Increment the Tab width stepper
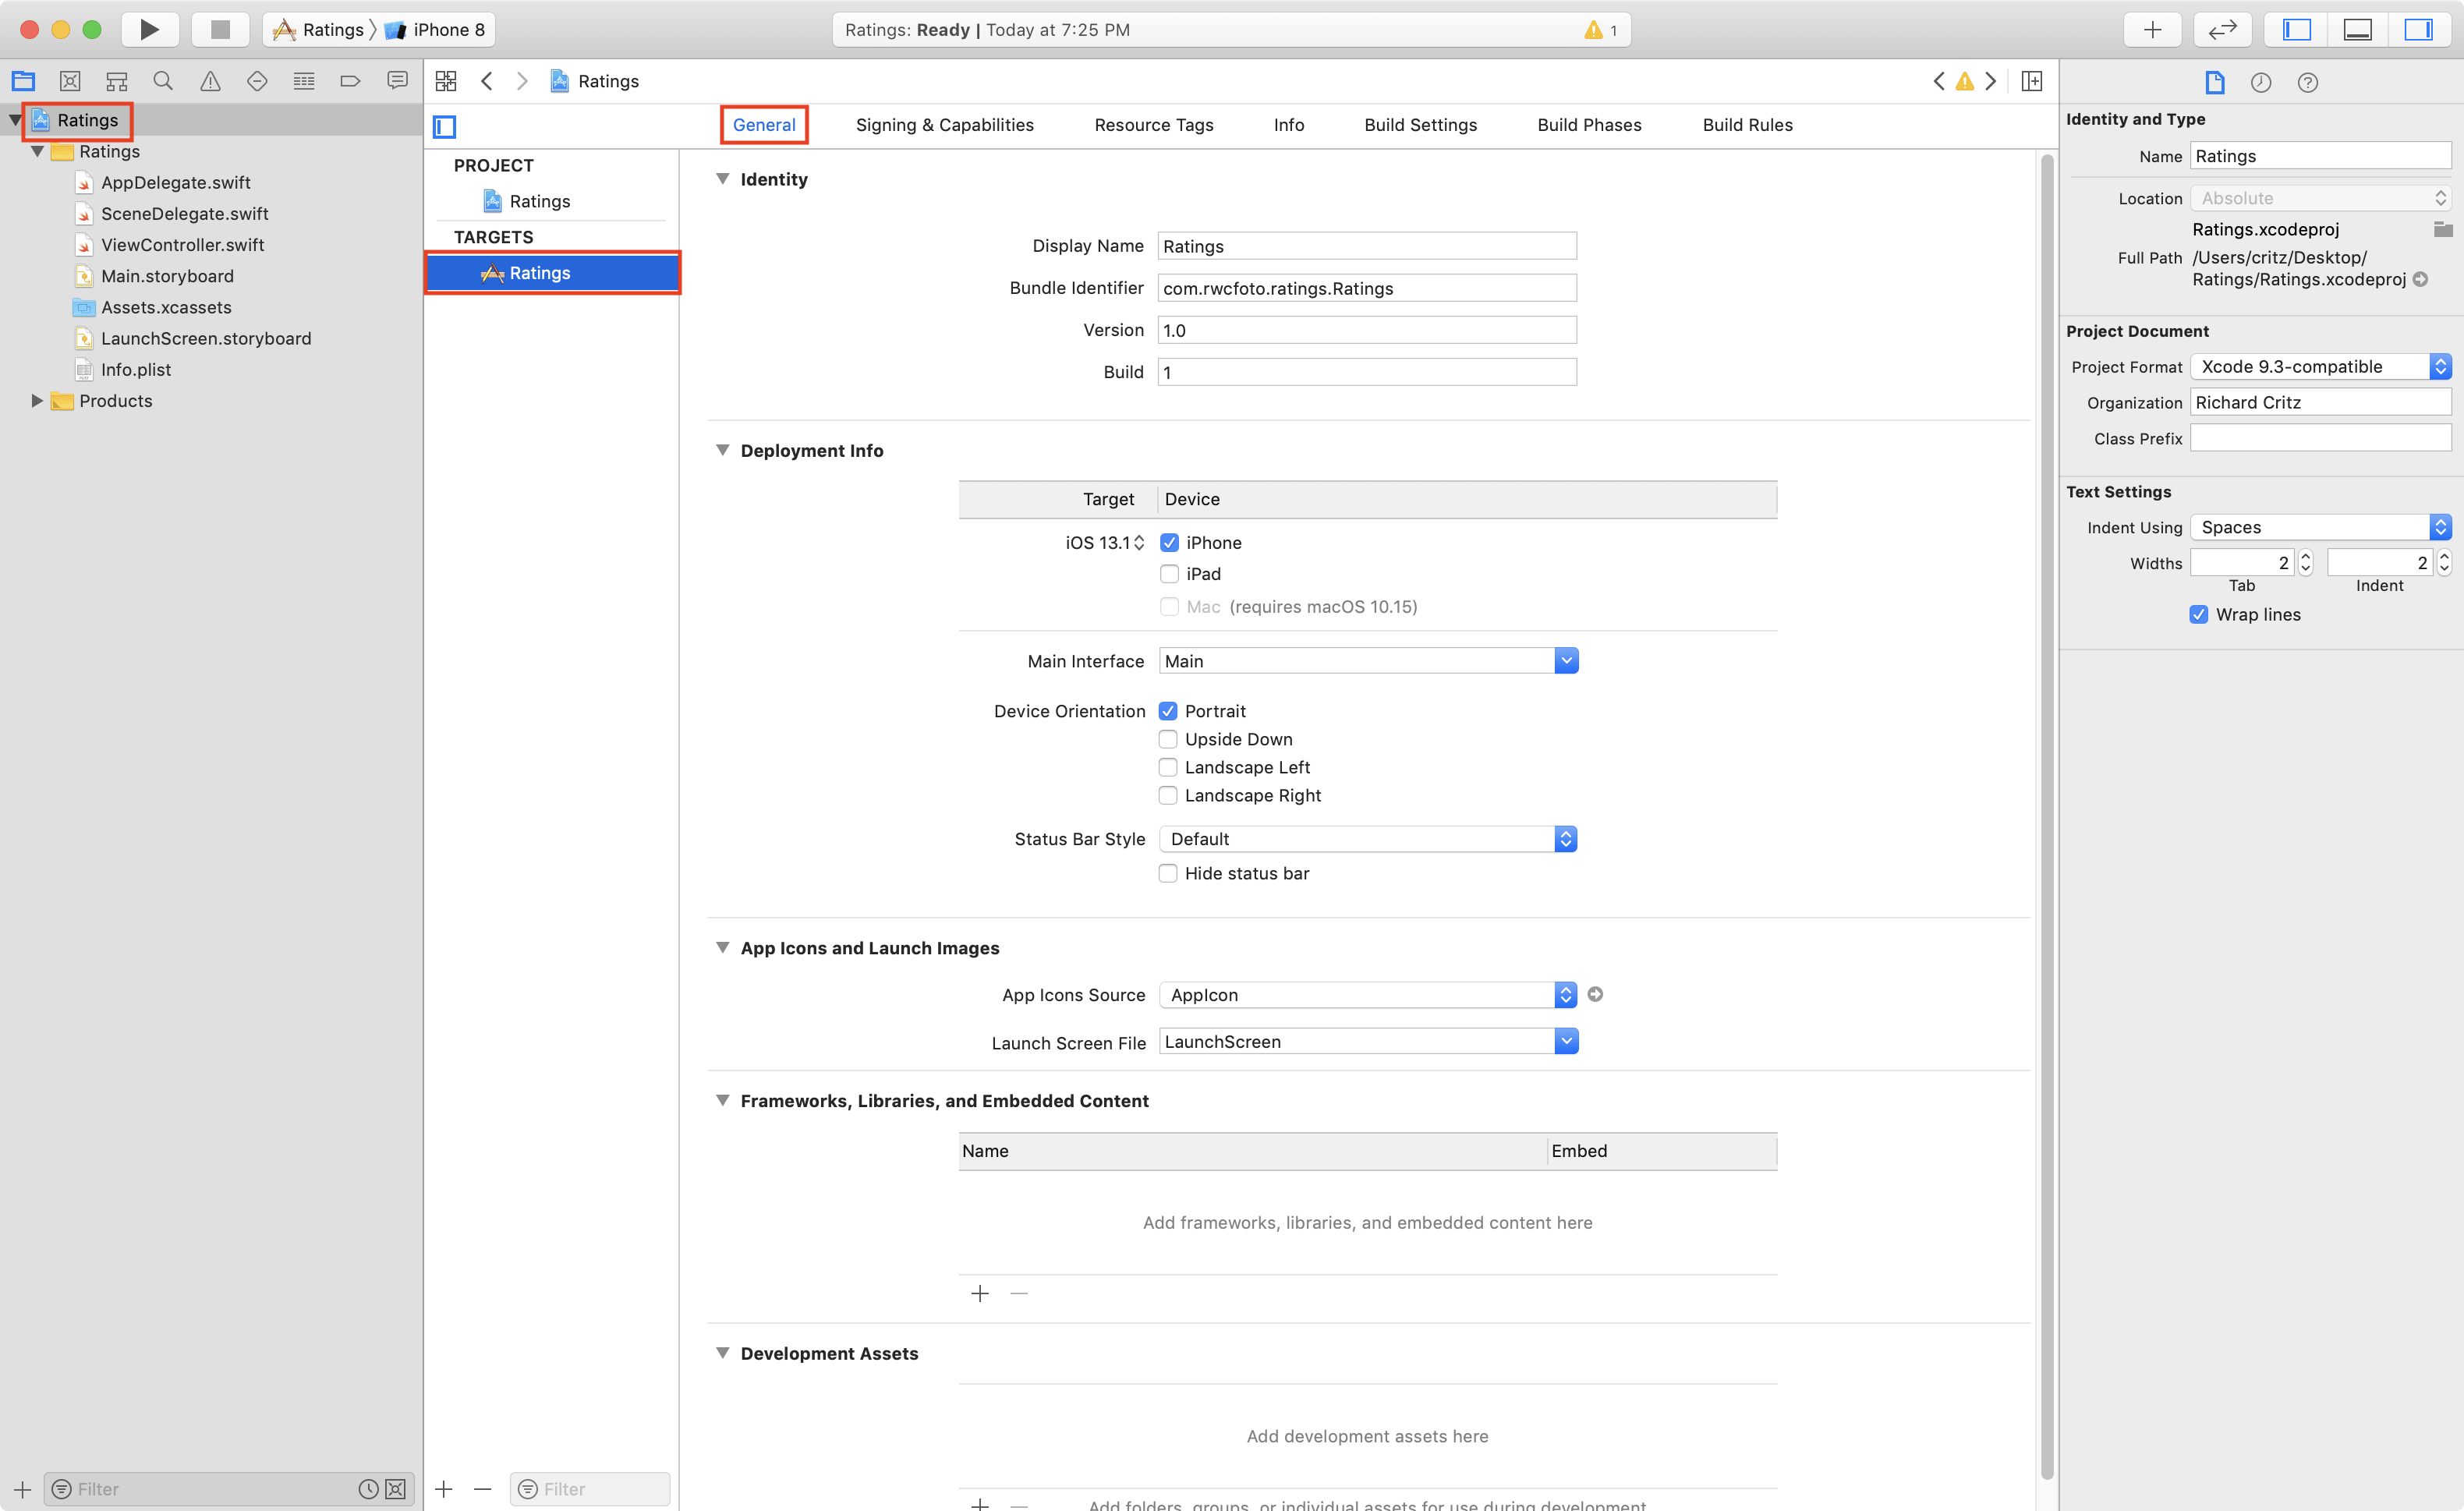Image resolution: width=2464 pixels, height=1511 pixels. tap(2306, 556)
